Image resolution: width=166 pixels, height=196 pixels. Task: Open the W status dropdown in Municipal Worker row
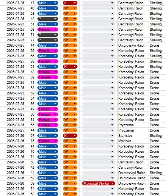tap(70, 183)
